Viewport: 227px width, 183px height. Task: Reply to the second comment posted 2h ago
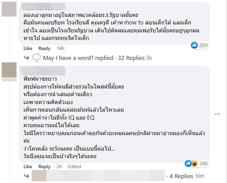click(44, 167)
